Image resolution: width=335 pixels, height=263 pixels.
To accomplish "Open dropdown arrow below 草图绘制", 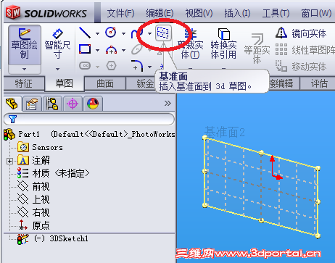I will [x=25, y=69].
